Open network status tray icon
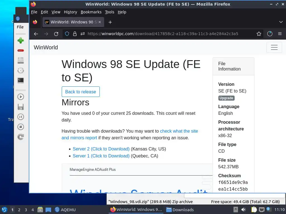The image size is (286, 214). point(261,210)
